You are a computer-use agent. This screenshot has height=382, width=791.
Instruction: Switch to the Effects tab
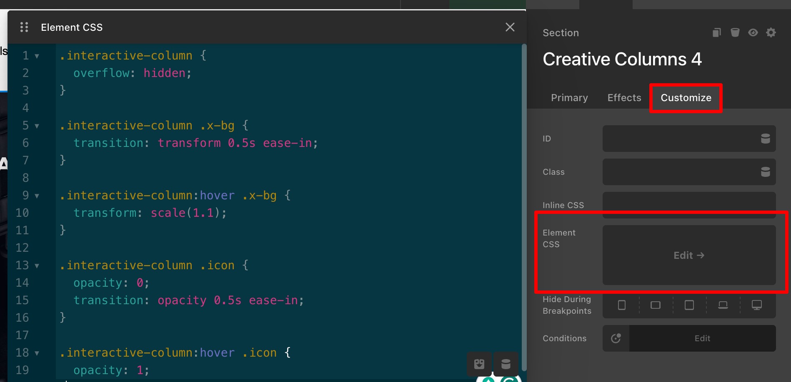pos(624,98)
